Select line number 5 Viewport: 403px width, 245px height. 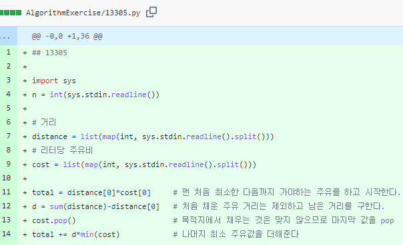click(9, 109)
